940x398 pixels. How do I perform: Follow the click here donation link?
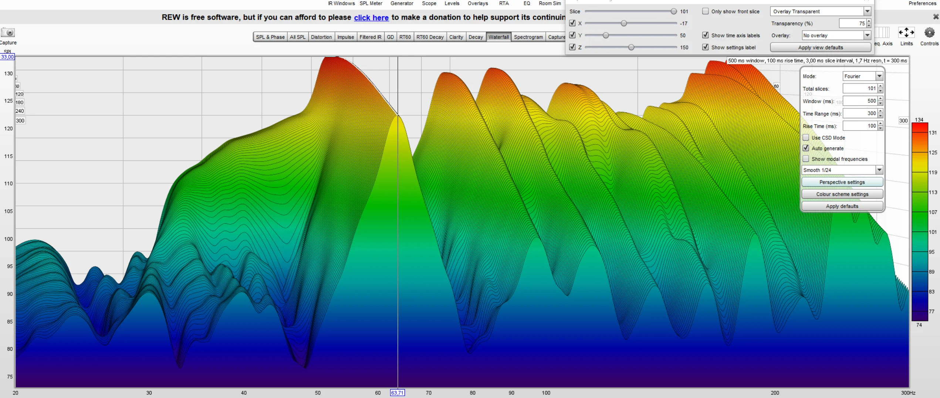click(371, 17)
